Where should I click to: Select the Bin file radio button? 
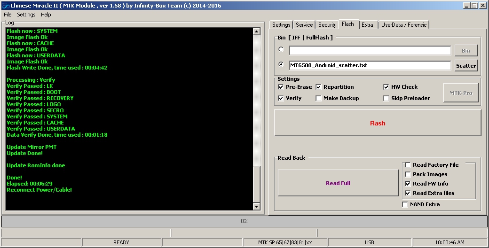281,49
